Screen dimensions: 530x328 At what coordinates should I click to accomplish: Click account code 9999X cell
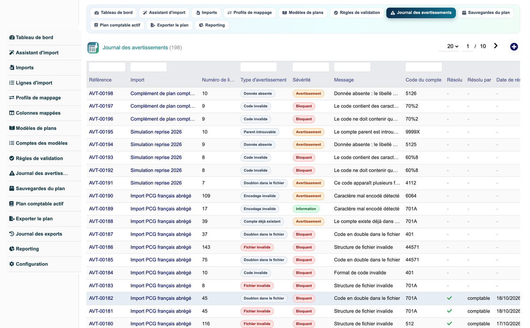click(413, 132)
